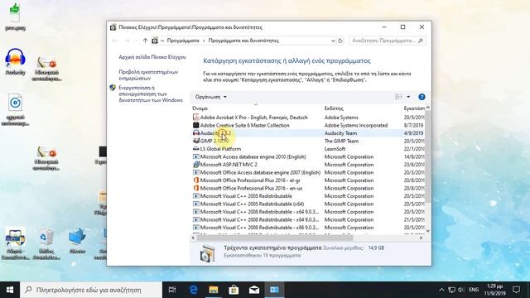Select Adobe Acrobat X Pro entry
Screen dimensions: 530x298
tap(254, 118)
